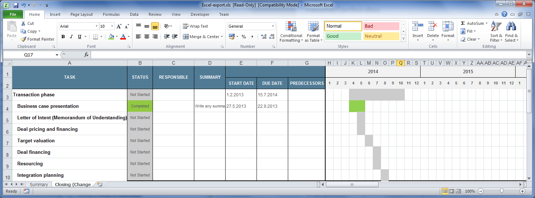This screenshot has height=198, width=535.
Task: Apply the Bad cell style
Action: [381, 26]
